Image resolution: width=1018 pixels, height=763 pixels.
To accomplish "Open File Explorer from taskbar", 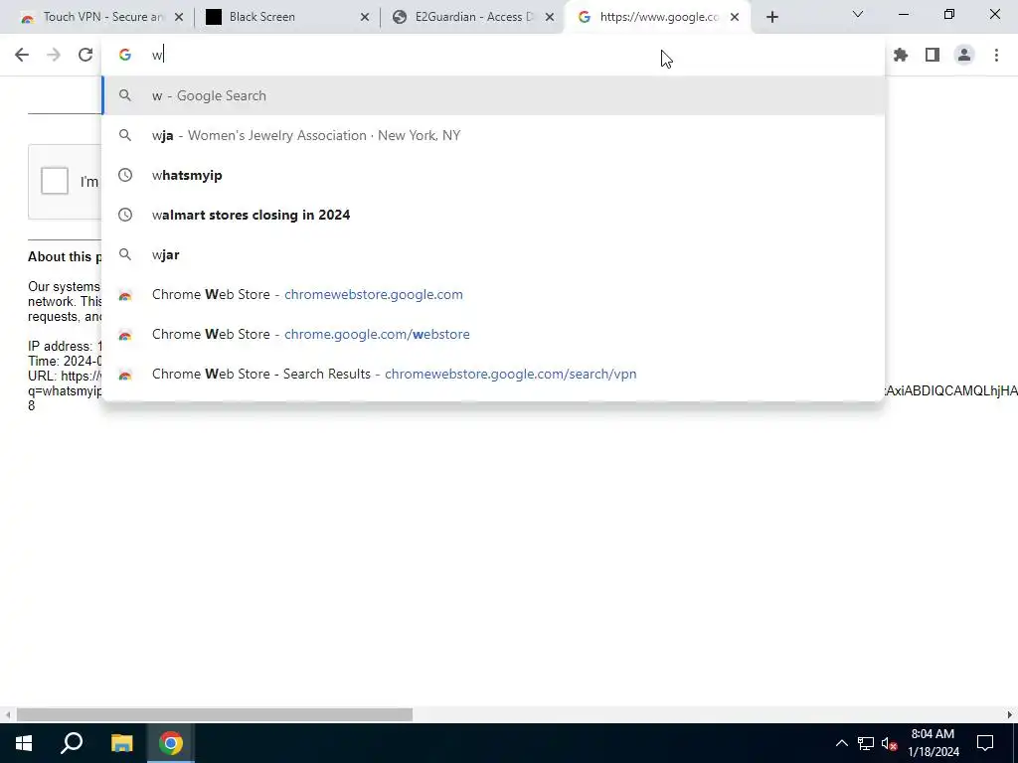I will coord(121,743).
